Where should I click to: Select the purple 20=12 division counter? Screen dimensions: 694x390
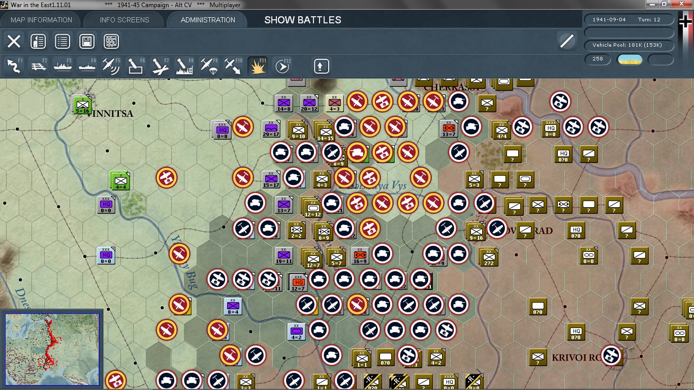(x=309, y=103)
